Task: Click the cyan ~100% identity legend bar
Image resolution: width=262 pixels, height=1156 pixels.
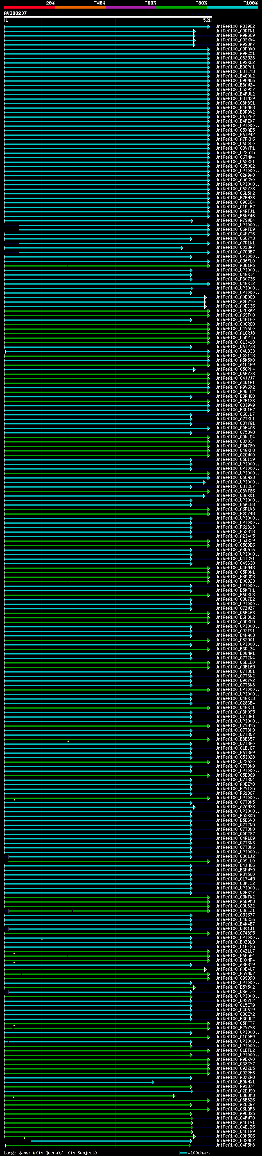Action: point(233,7)
